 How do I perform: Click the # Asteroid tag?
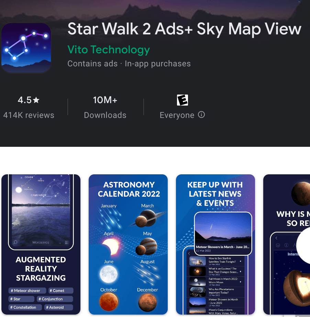coord(58,307)
